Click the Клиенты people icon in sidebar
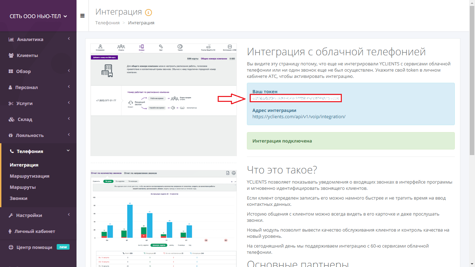The image size is (475, 267). click(x=11, y=55)
